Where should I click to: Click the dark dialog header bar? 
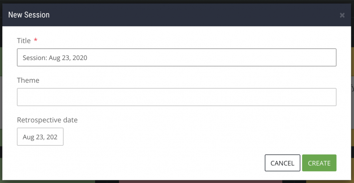[173, 15]
